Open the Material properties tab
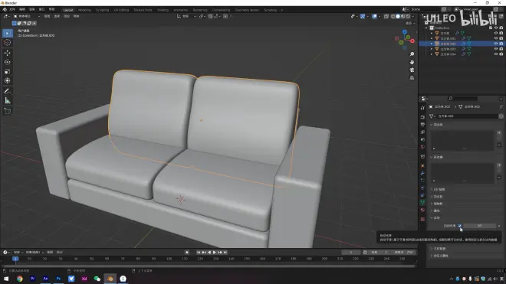The height and width of the screenshot is (284, 506). 422,211
